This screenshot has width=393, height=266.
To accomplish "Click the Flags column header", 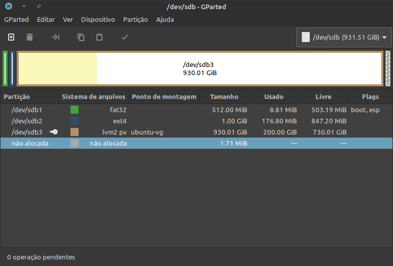I will [x=371, y=96].
